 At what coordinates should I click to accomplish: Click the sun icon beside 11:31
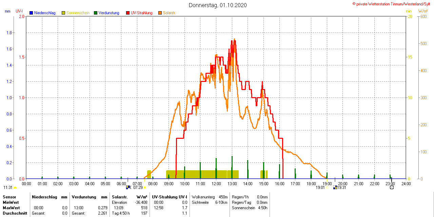15,188
